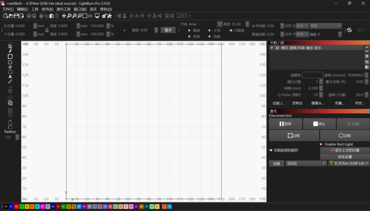
Task: Click the lock aspect ratio padlock icon
Action: tap(47, 30)
